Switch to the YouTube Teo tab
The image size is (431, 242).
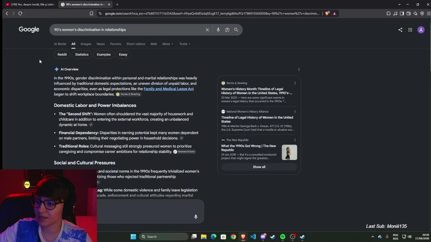[30, 4]
